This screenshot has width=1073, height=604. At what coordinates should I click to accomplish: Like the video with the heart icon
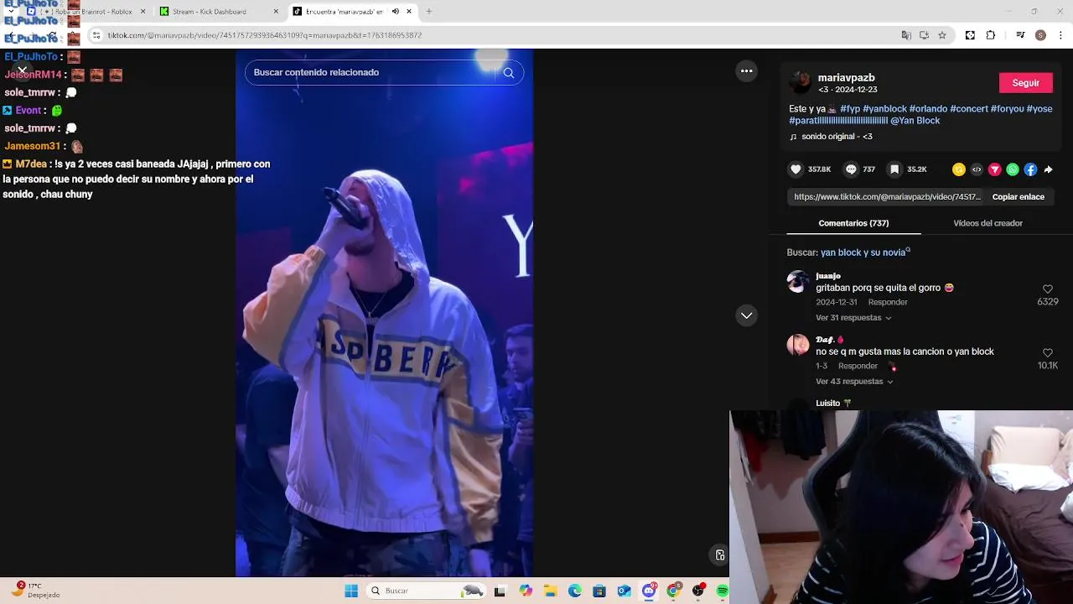[x=796, y=169]
